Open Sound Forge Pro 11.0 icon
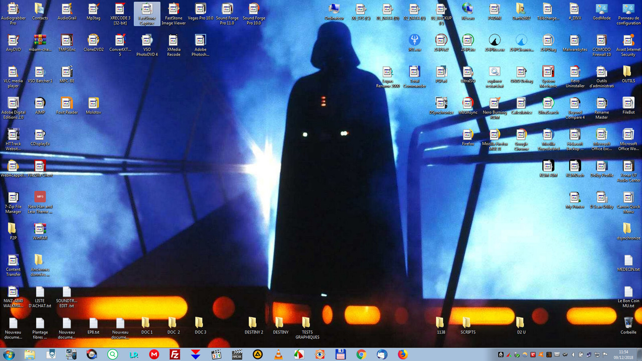Viewport: 642px width, 361px height. click(x=227, y=14)
